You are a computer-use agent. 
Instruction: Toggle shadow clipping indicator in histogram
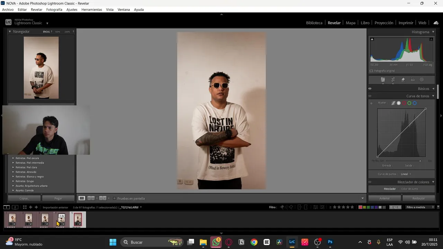coord(372,39)
